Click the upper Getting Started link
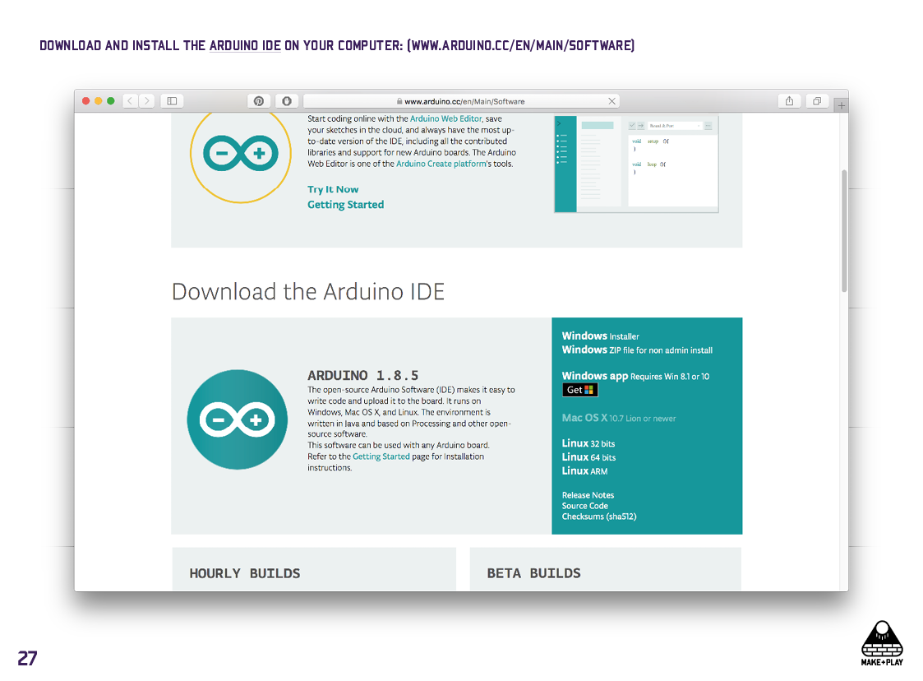This screenshot has height=681, width=923. click(x=345, y=205)
